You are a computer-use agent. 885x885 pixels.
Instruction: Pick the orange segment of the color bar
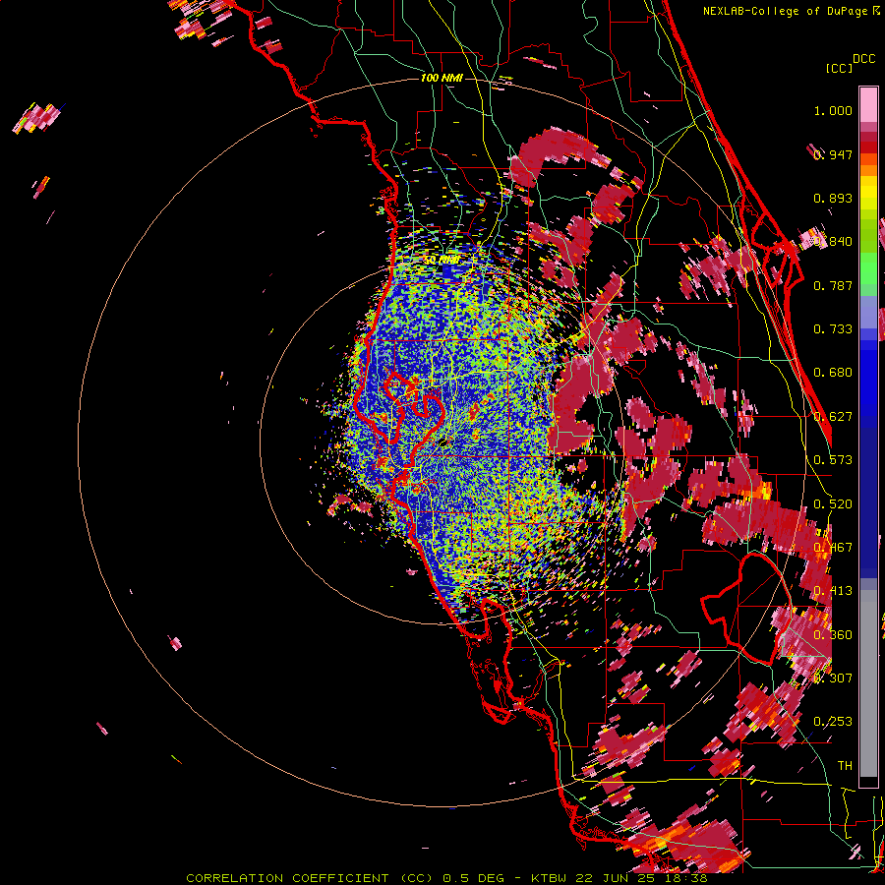coord(868,169)
